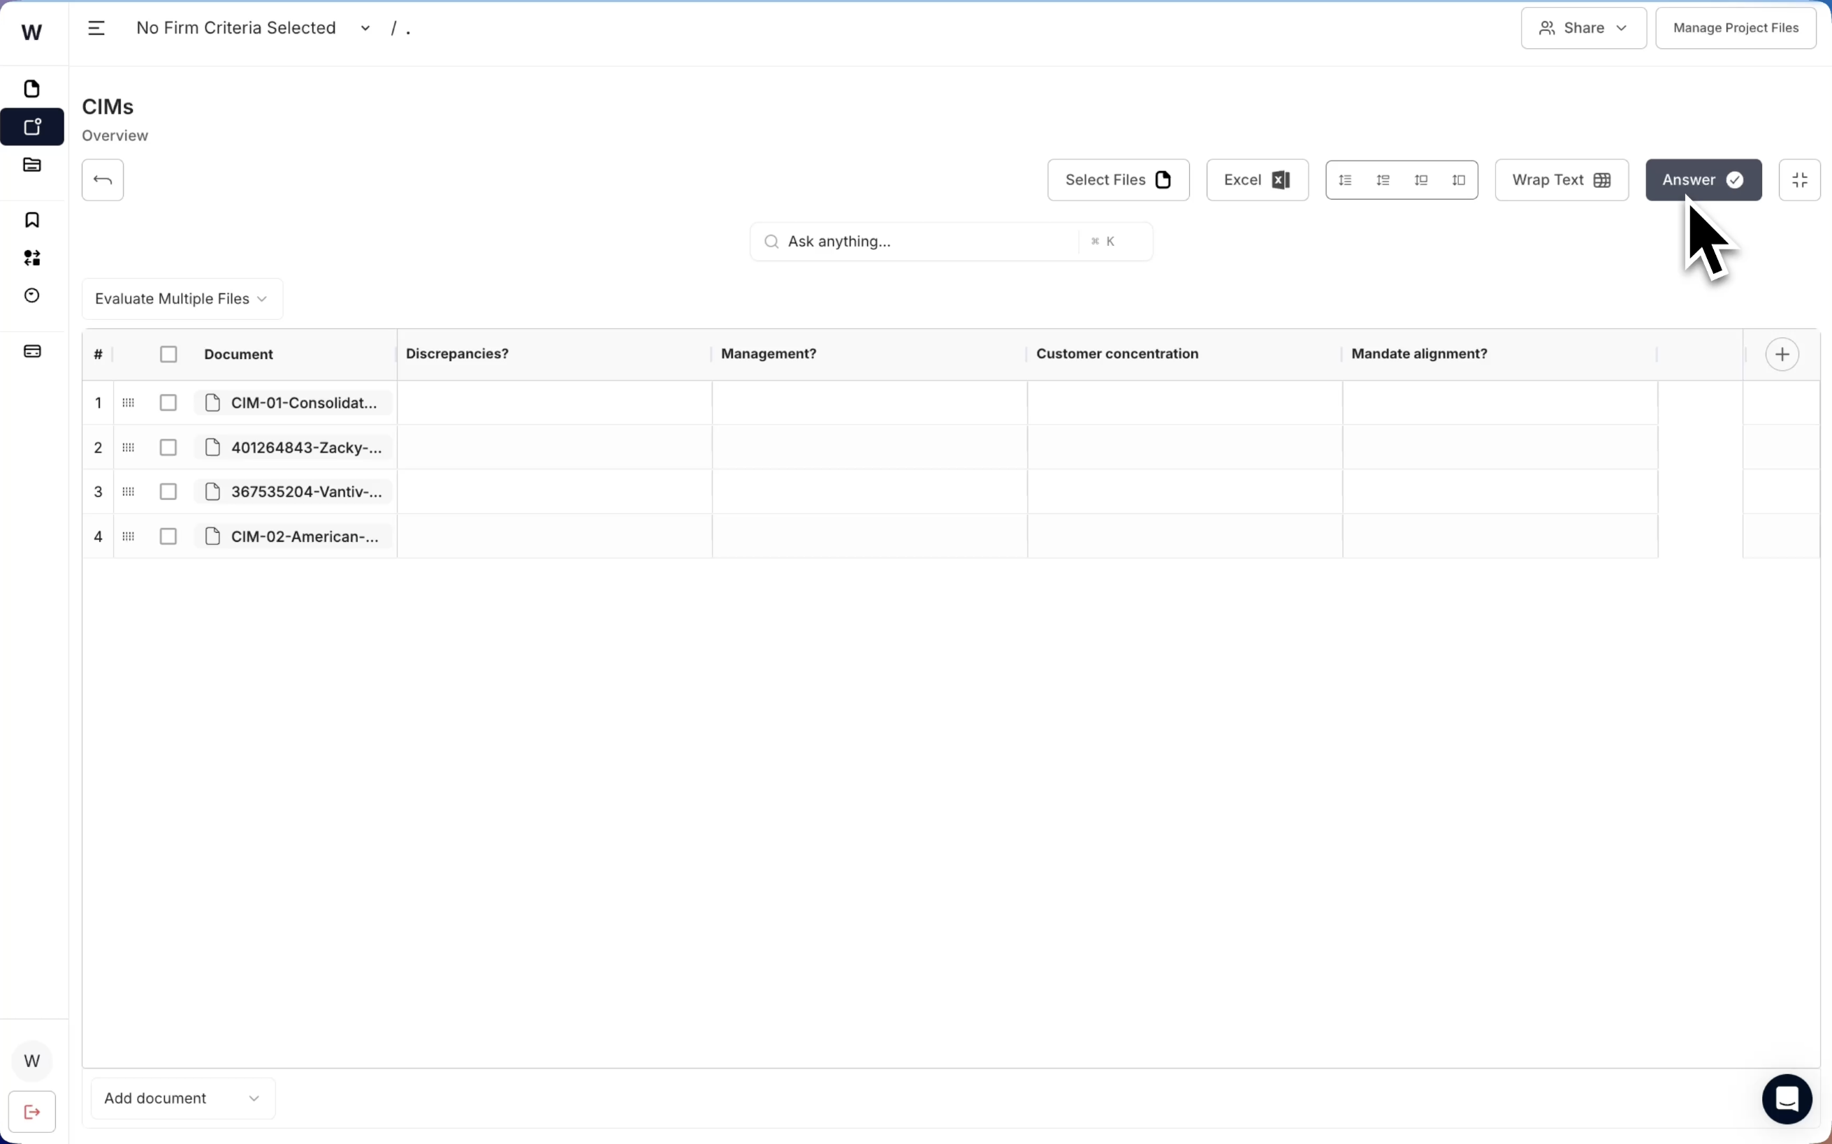The image size is (1832, 1144).
Task: Check the select-all checkbox in the header row
Action: pyautogui.click(x=168, y=353)
